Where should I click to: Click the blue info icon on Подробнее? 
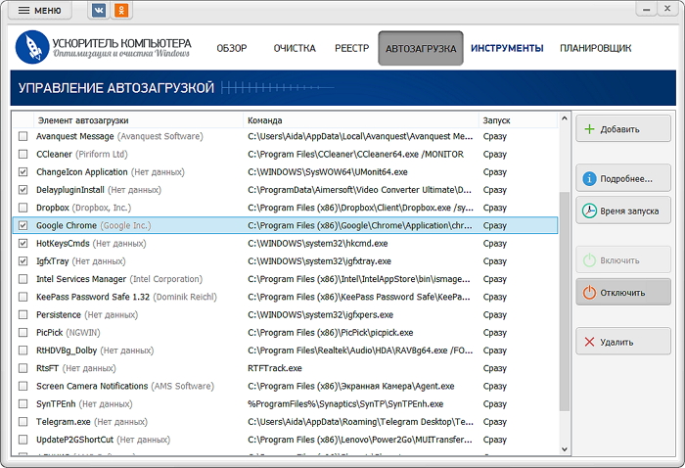coord(589,178)
